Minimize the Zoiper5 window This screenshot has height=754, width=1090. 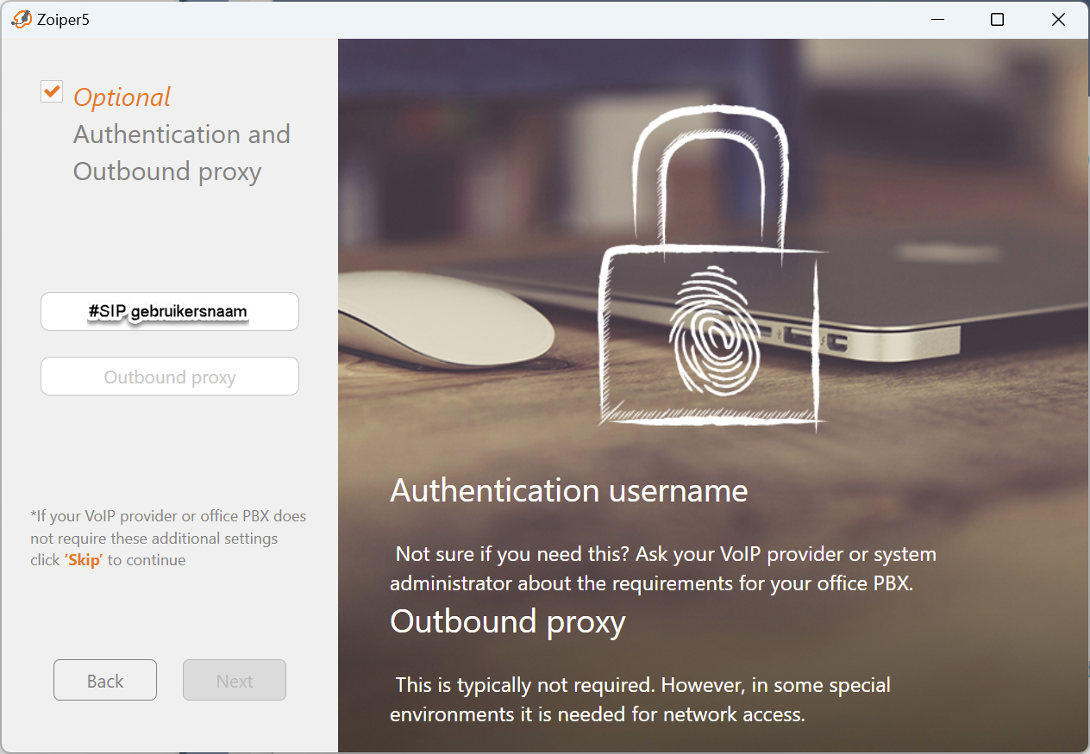coord(937,19)
